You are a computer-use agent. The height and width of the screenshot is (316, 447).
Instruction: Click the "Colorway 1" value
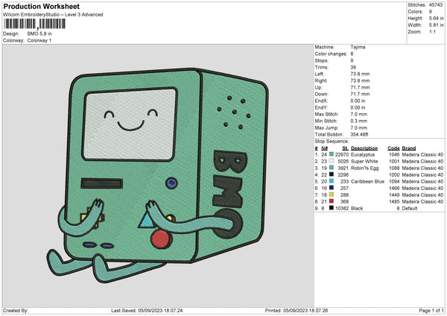[39, 40]
